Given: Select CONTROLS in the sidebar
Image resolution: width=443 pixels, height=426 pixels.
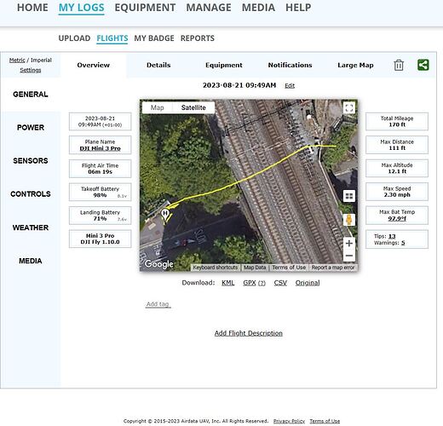Looking at the screenshot, I should coord(31,194).
